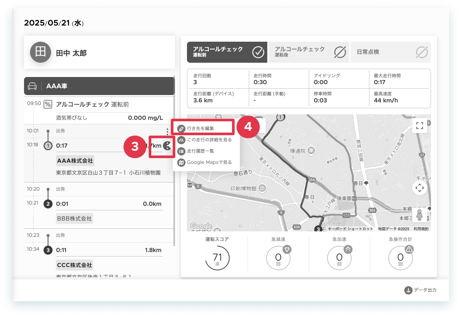Click the list icon of 走行履歴一覧
The image size is (461, 317).
tap(181, 151)
